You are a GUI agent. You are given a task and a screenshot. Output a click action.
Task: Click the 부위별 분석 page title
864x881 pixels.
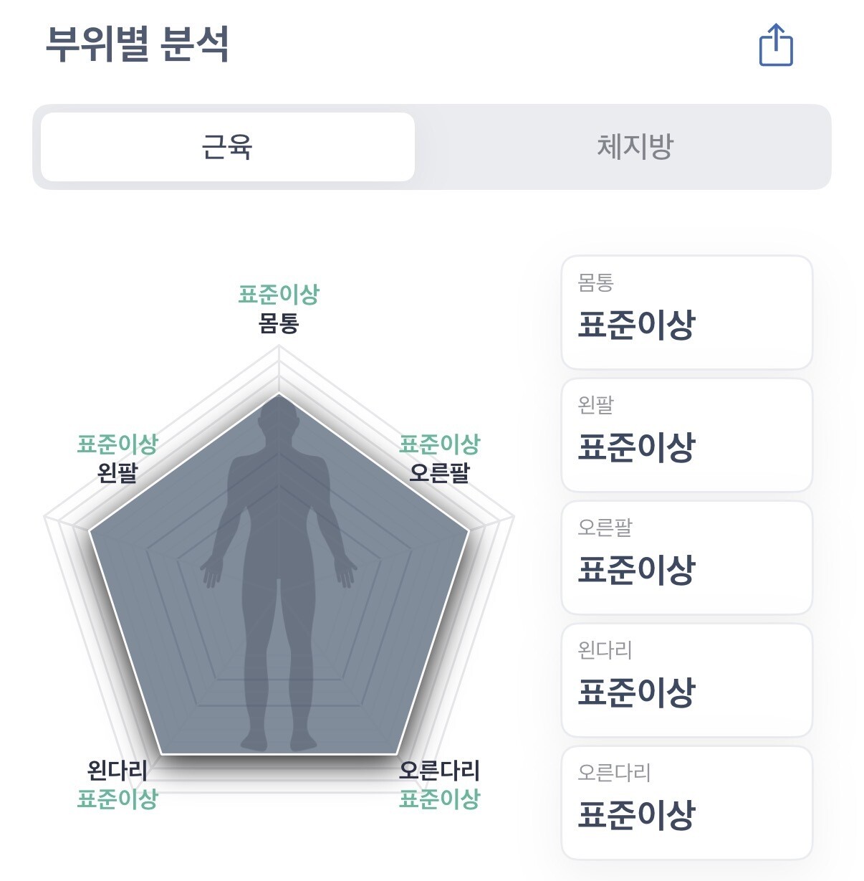[138, 44]
